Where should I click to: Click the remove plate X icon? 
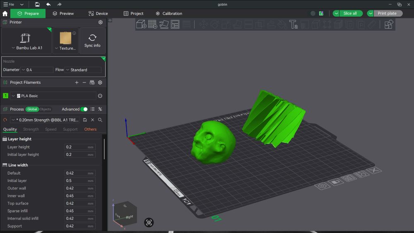pyautogui.click(x=374, y=170)
